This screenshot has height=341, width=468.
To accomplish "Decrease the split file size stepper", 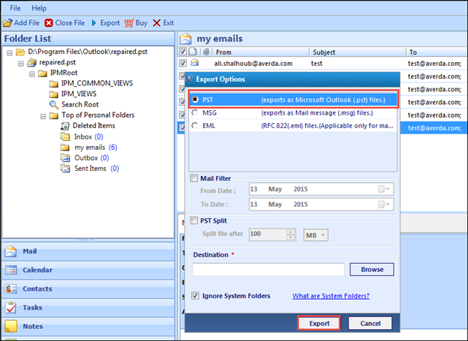I will click(x=290, y=238).
